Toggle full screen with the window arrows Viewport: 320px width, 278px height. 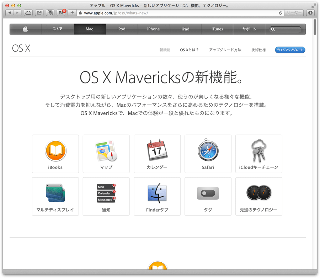(x=314, y=6)
